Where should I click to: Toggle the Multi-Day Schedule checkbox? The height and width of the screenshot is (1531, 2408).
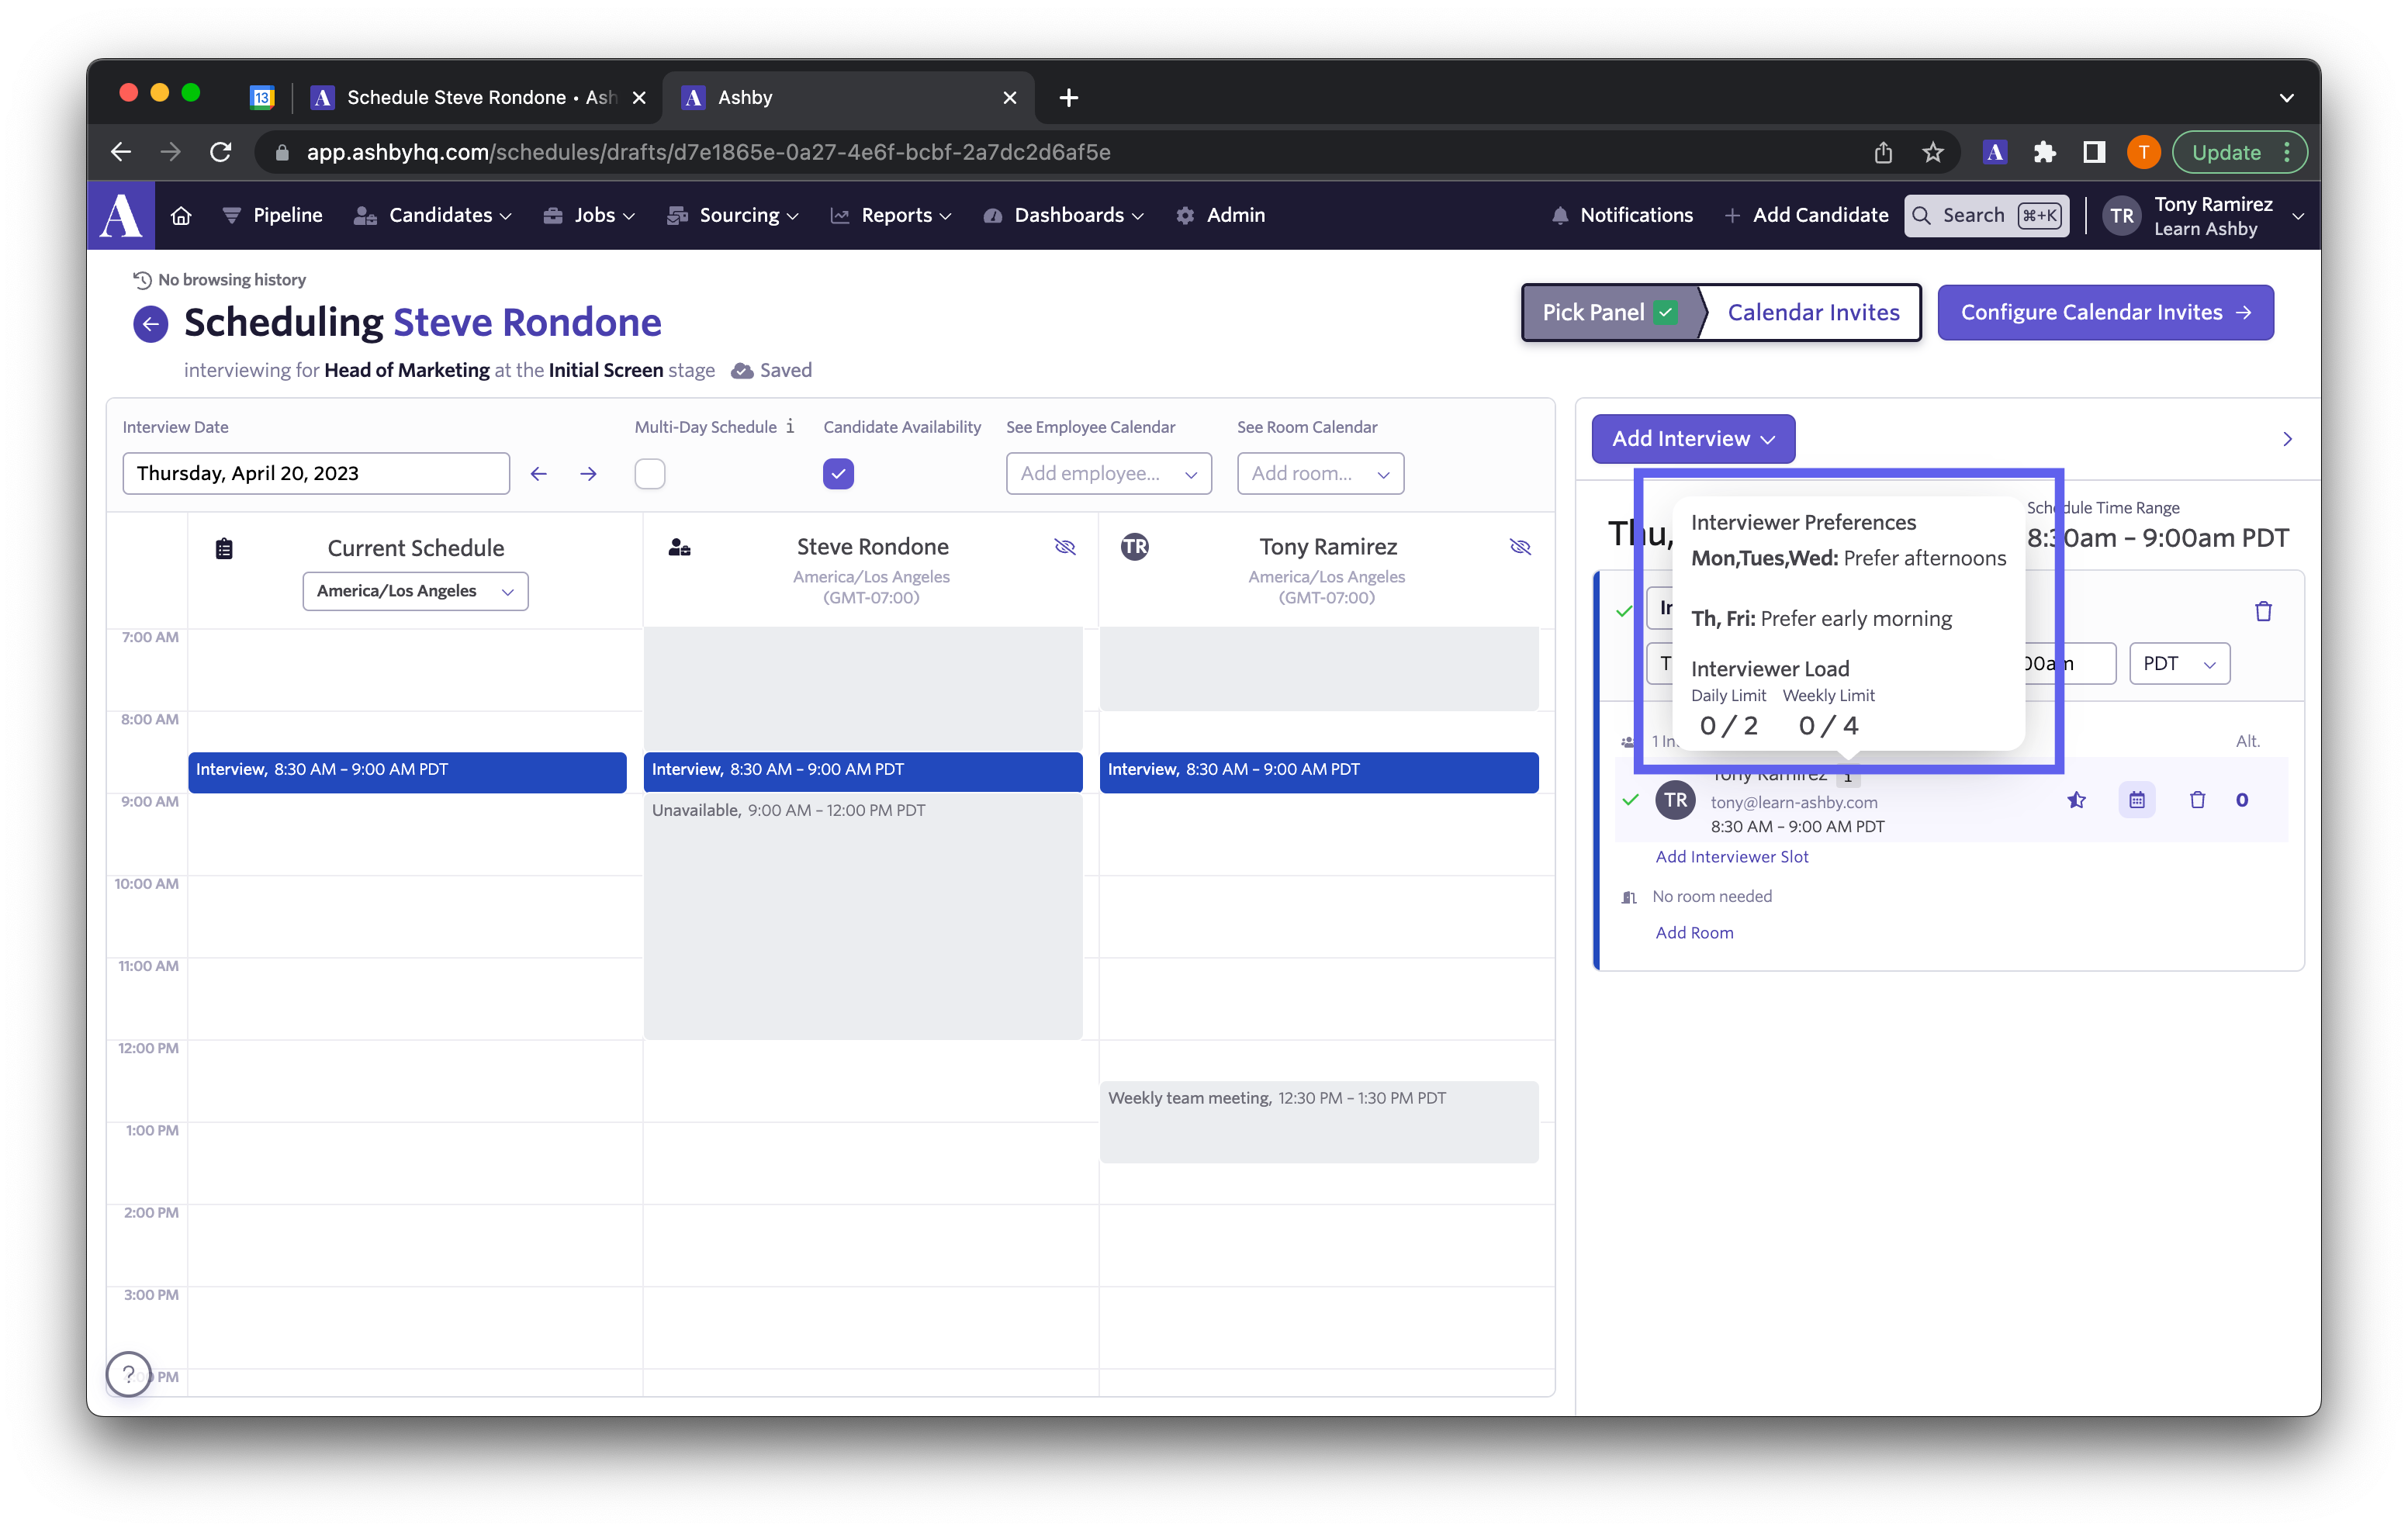coord(650,474)
